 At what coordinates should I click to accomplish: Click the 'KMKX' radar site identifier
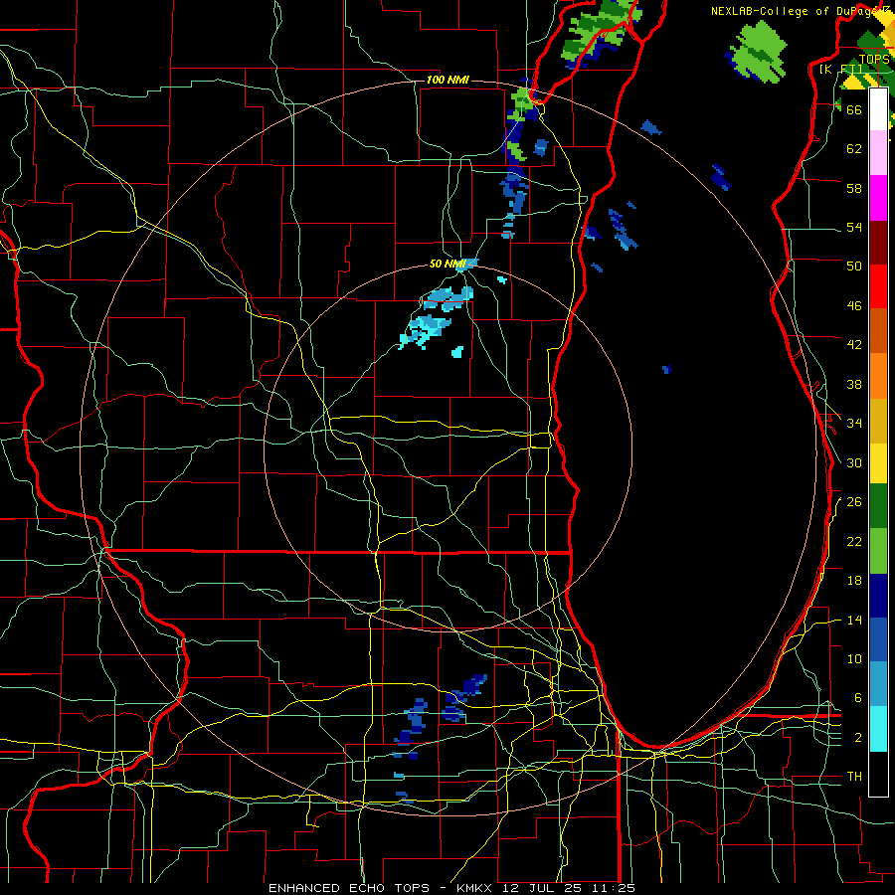476,888
